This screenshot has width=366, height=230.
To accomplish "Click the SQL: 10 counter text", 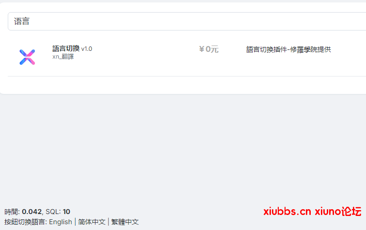I will [58, 212].
